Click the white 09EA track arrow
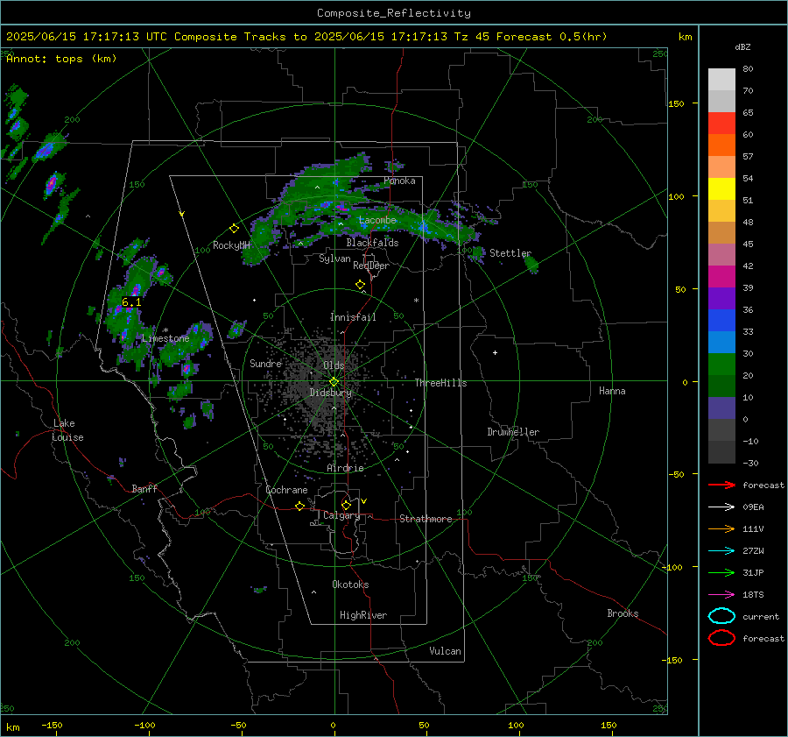 721,507
